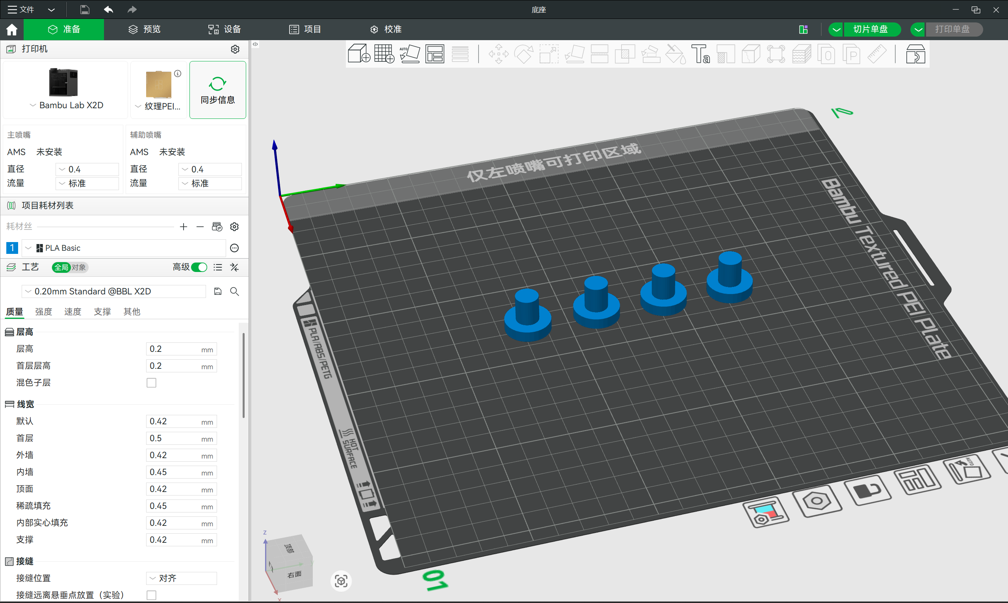Click the 切片单盘 slice button

[x=872, y=29]
